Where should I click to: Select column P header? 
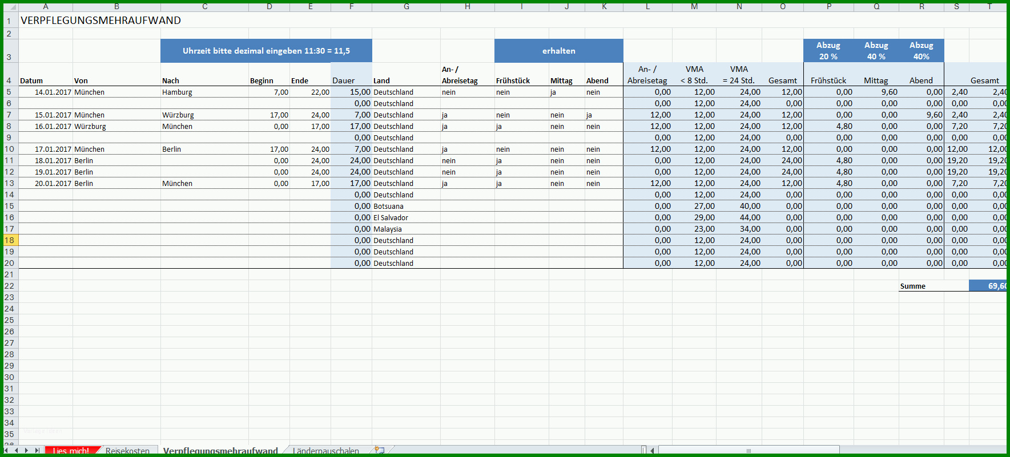[828, 7]
